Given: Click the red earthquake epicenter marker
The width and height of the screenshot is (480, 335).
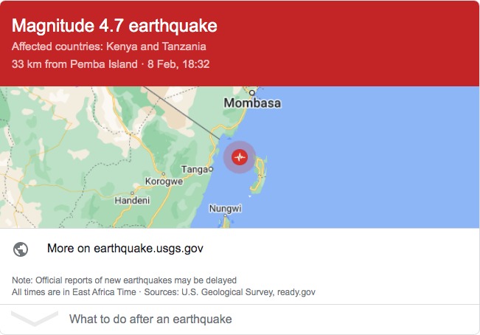Looking at the screenshot, I should (x=240, y=157).
